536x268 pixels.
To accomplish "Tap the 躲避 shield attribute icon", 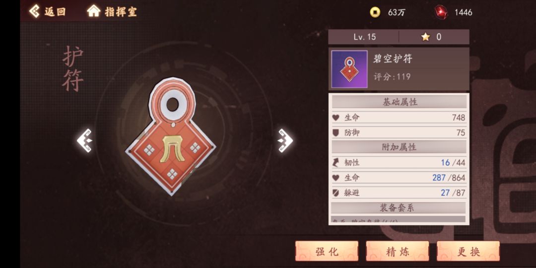I will click(335, 193).
